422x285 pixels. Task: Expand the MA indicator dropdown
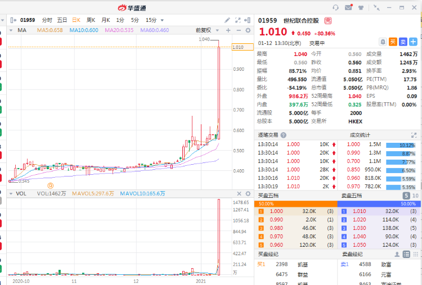[x=11, y=30]
